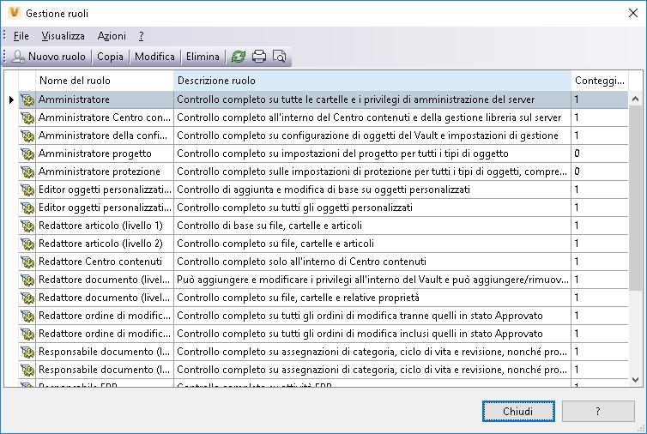647x434 pixels.
Task: Click the Amministratore progetto role icon
Action: tap(27, 154)
